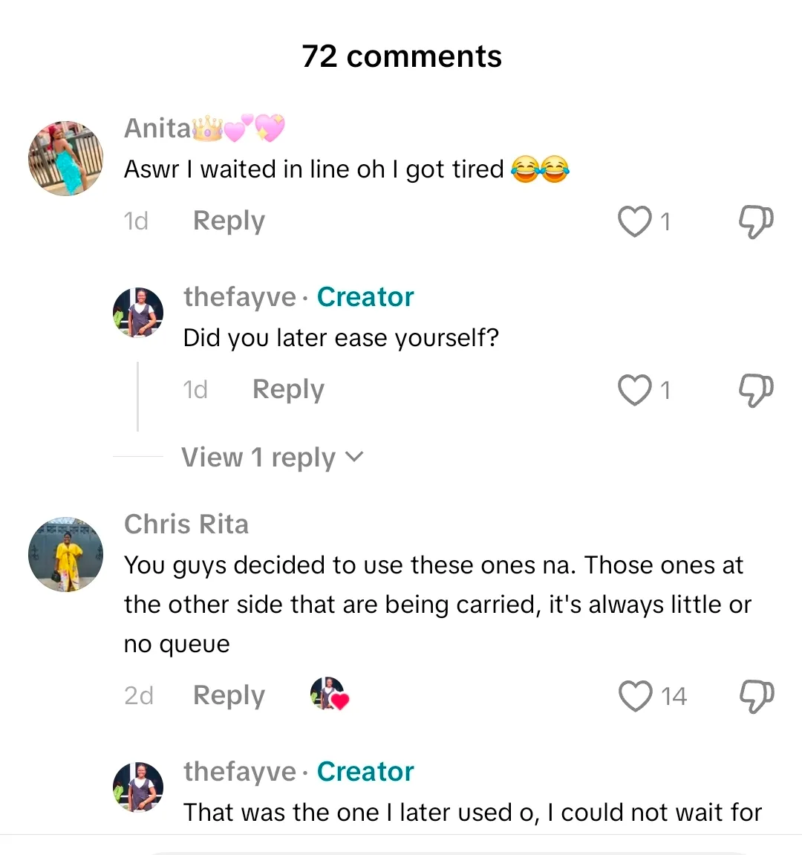
Task: Open Chris Rita's profile picture
Action: 65,555
